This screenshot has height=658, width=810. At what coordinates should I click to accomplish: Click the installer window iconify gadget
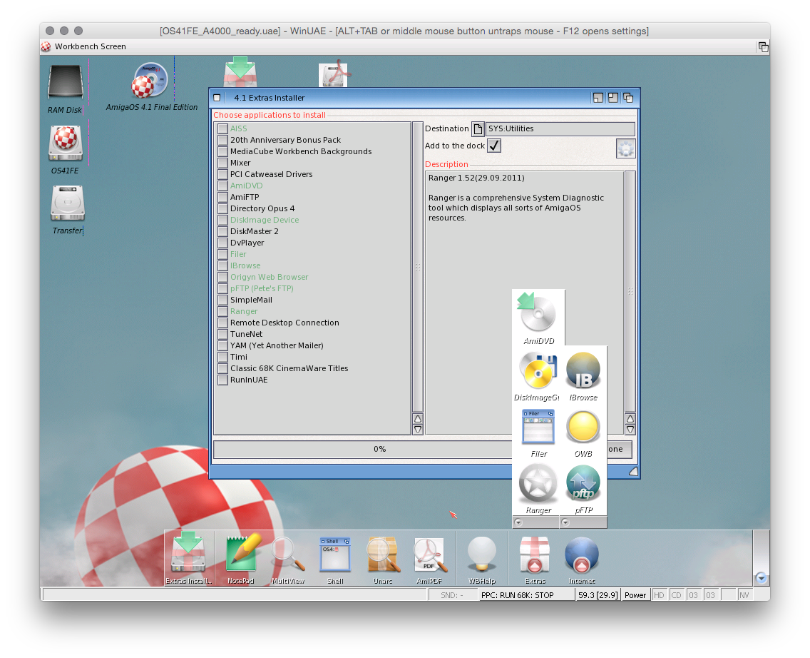coord(598,98)
